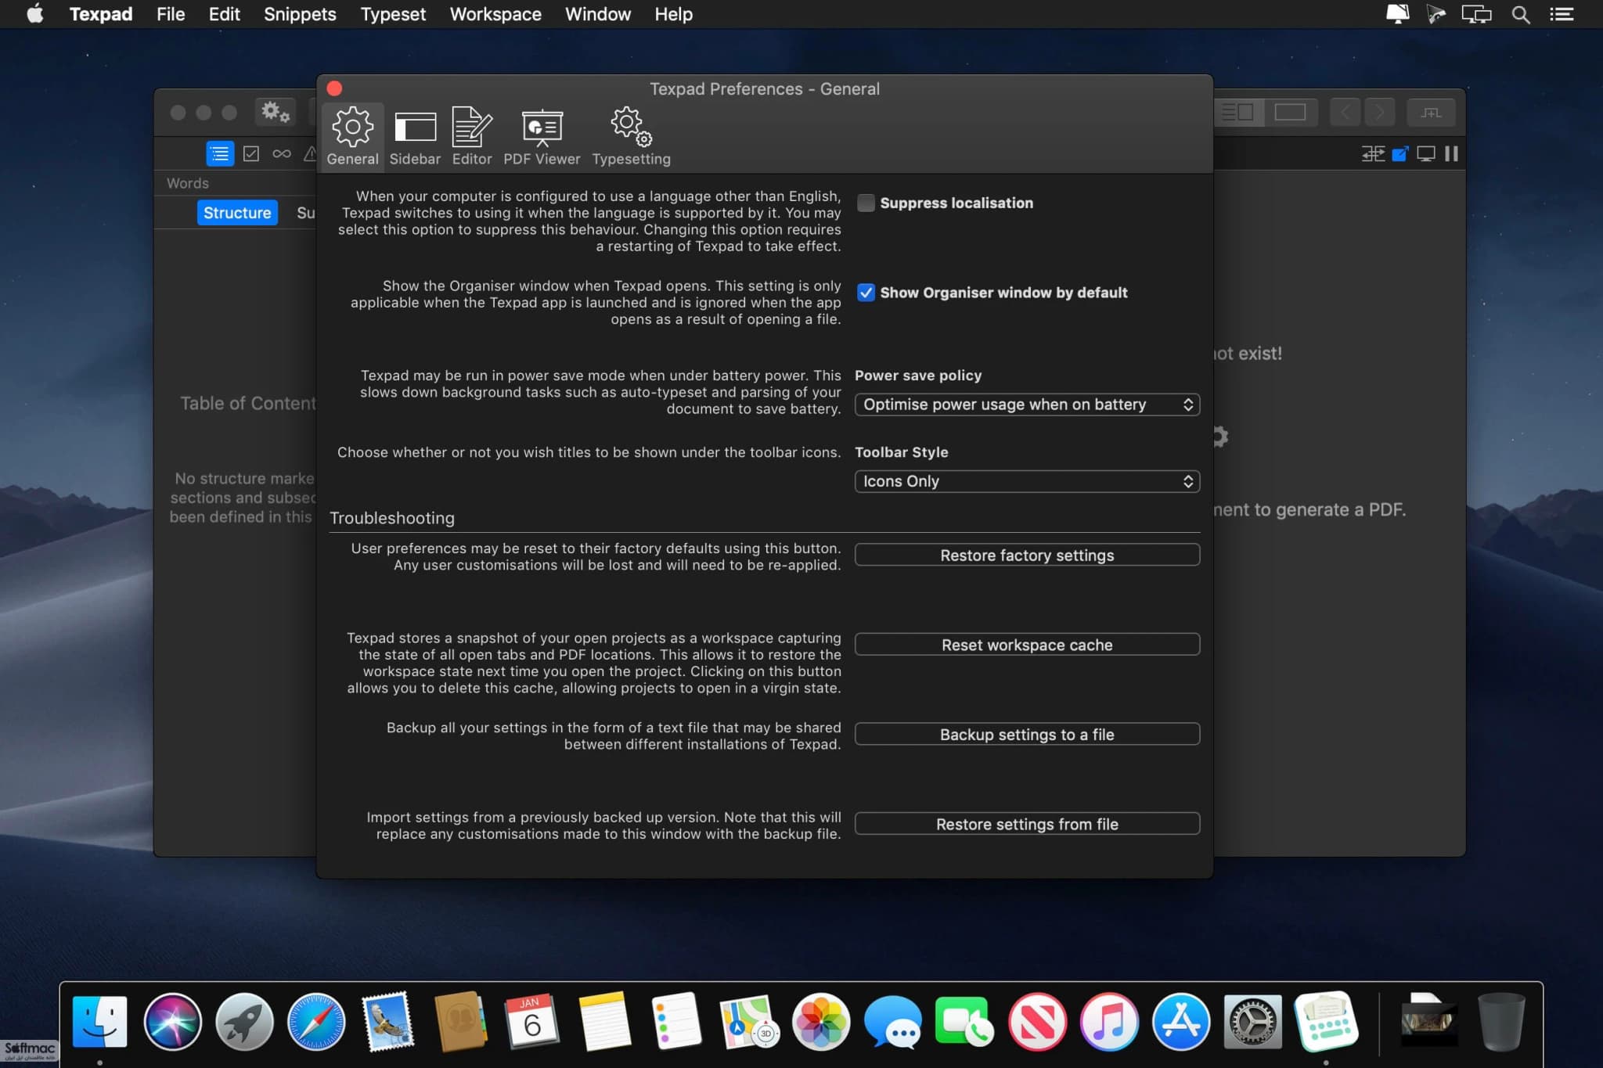Viewport: 1603px width, 1068px height.
Task: Select the Structure tab in sidebar
Action: coord(237,213)
